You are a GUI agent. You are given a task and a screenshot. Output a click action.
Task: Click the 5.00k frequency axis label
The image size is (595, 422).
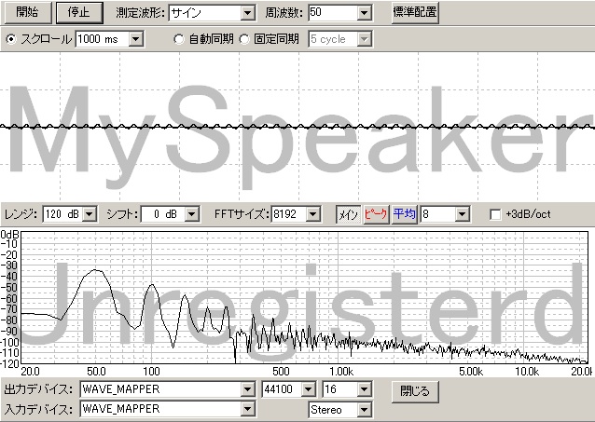pyautogui.click(x=471, y=372)
